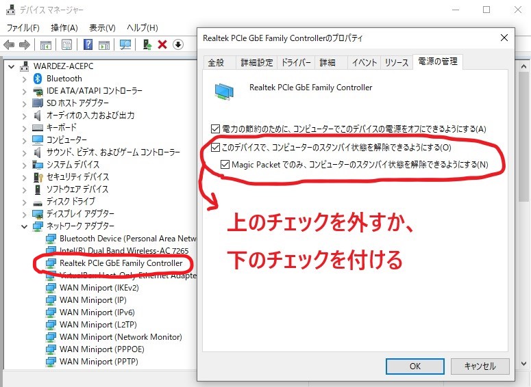
Task: Click the red X uninstall device icon
Action: coord(162,44)
